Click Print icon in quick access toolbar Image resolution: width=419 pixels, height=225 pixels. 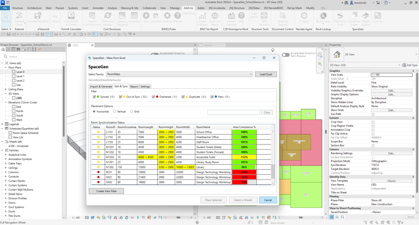pyautogui.click(x=37, y=35)
